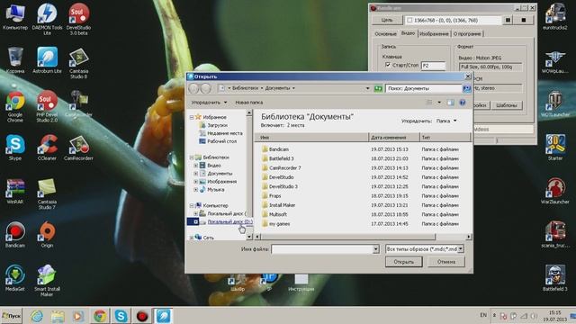Launch Bandicam from the desktop icon
The image size is (576, 324).
click(x=15, y=234)
